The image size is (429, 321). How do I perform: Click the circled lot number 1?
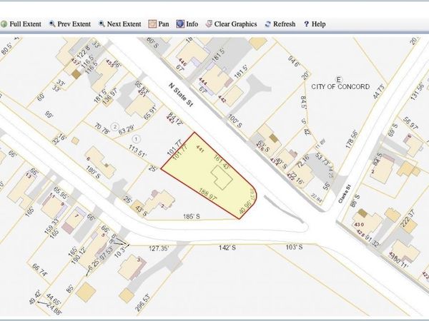136,139
